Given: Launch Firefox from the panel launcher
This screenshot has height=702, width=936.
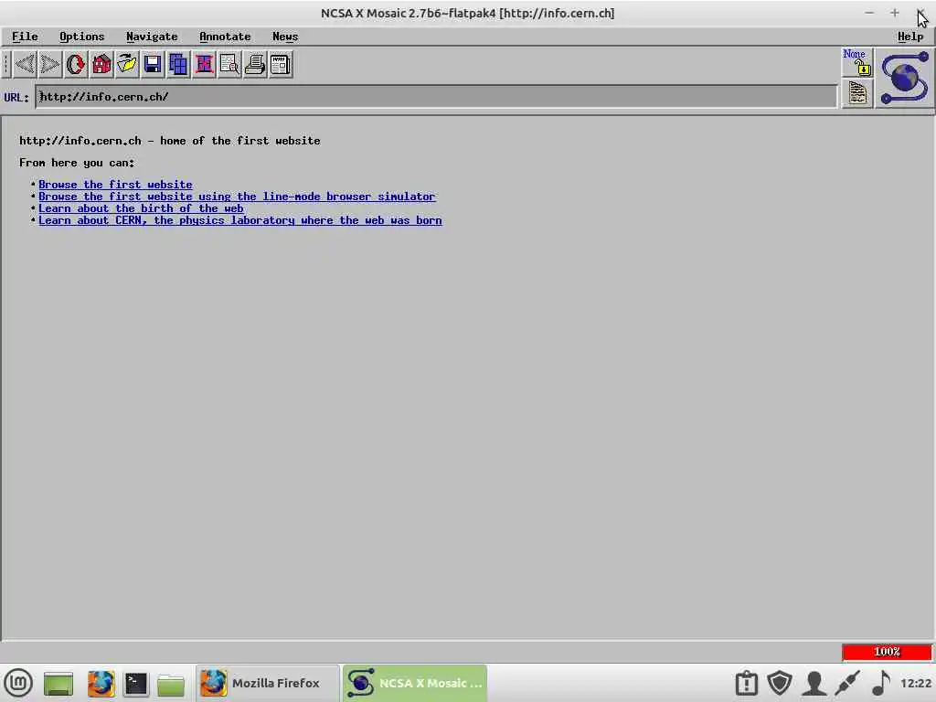Looking at the screenshot, I should (x=101, y=683).
